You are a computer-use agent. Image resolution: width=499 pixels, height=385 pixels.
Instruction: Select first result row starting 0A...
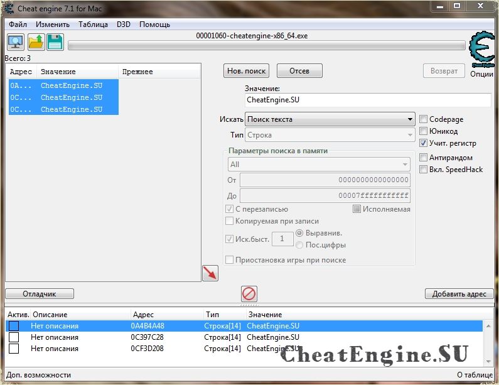63,85
